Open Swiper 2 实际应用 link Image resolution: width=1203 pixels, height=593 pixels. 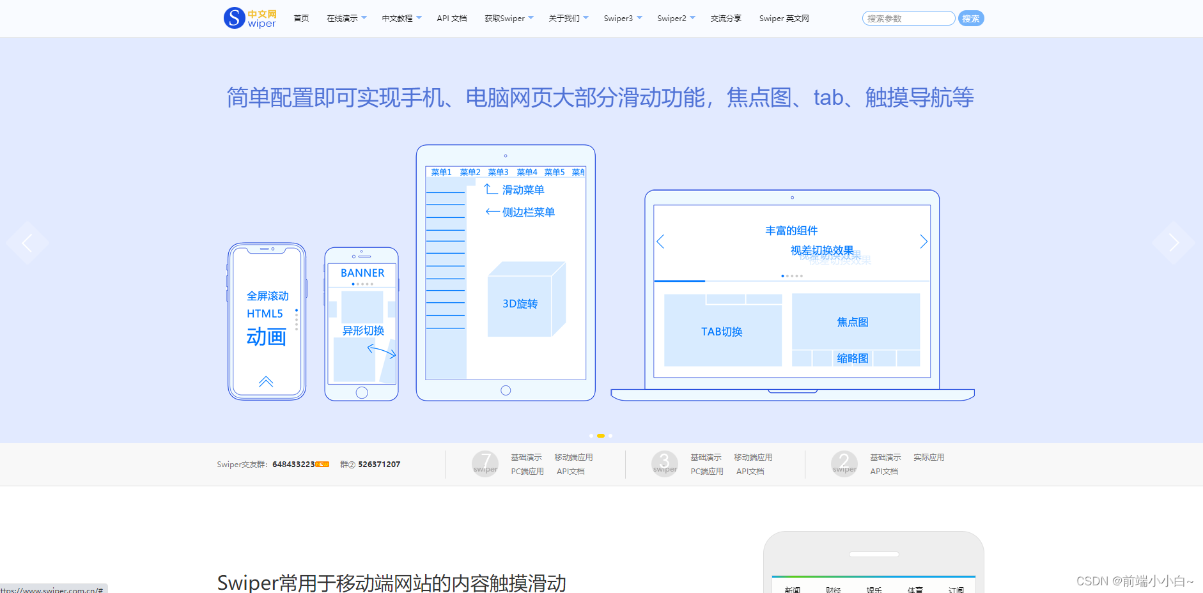coord(929,458)
